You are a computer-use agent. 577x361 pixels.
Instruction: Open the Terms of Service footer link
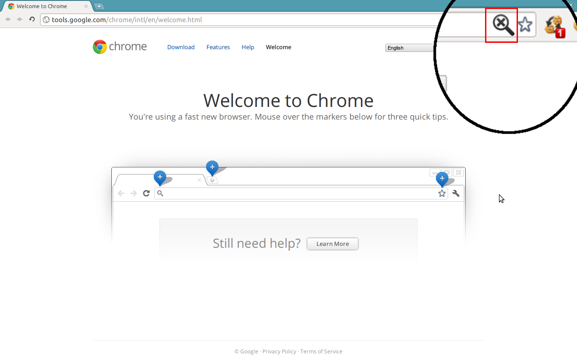tap(321, 352)
